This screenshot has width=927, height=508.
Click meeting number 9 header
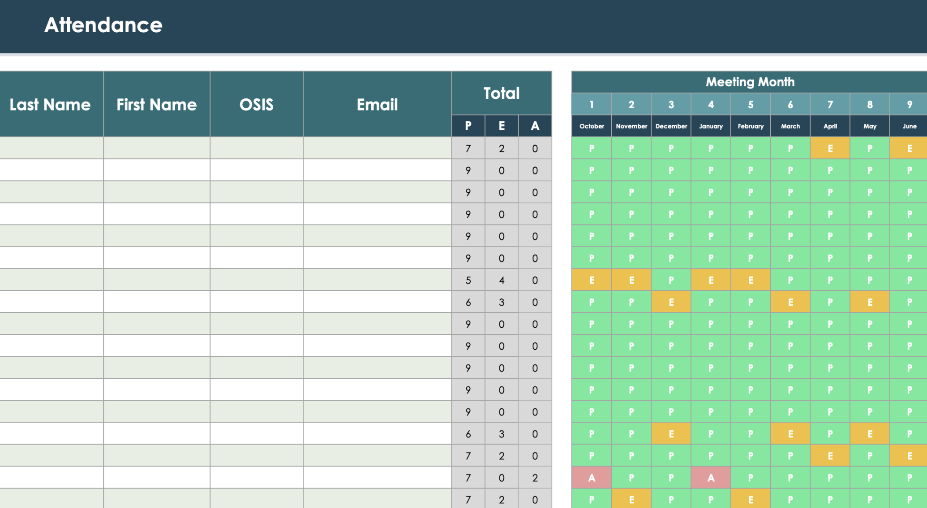point(909,105)
